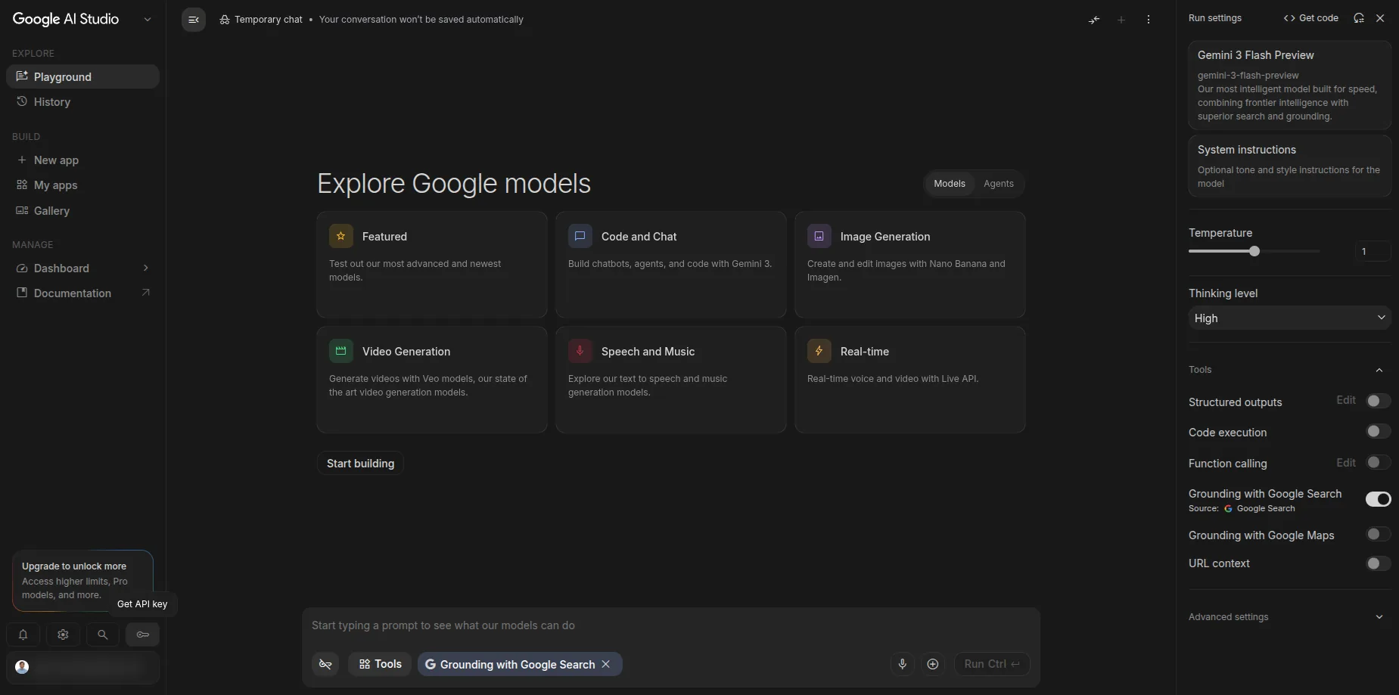Click the incognito Temporary chat icon
The width and height of the screenshot is (1399, 695).
tap(225, 20)
